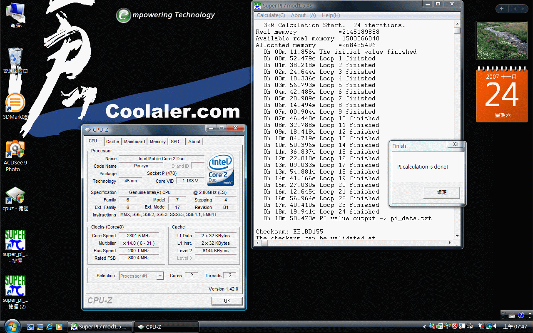
Task: Click the 確定 button in Finish dialog
Action: [x=442, y=192]
